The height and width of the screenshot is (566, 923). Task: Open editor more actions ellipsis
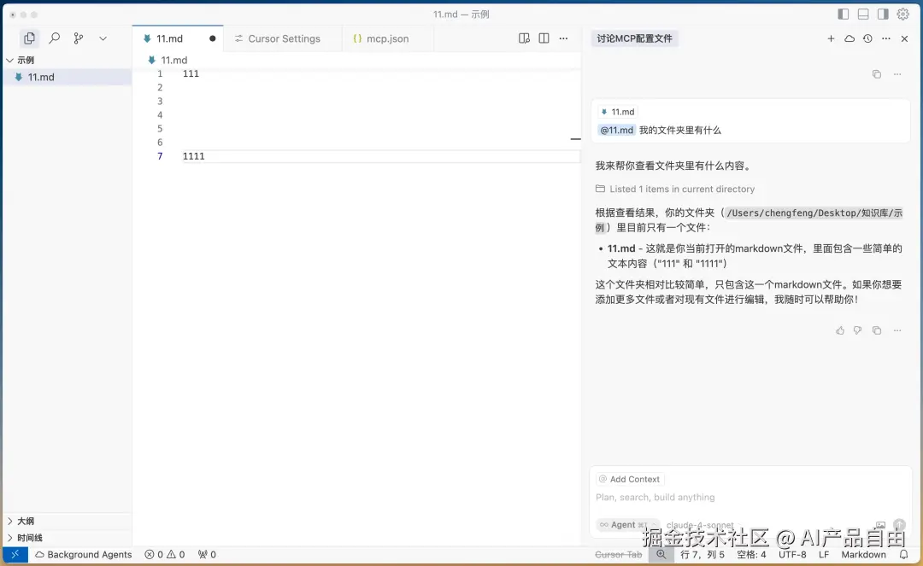(563, 38)
